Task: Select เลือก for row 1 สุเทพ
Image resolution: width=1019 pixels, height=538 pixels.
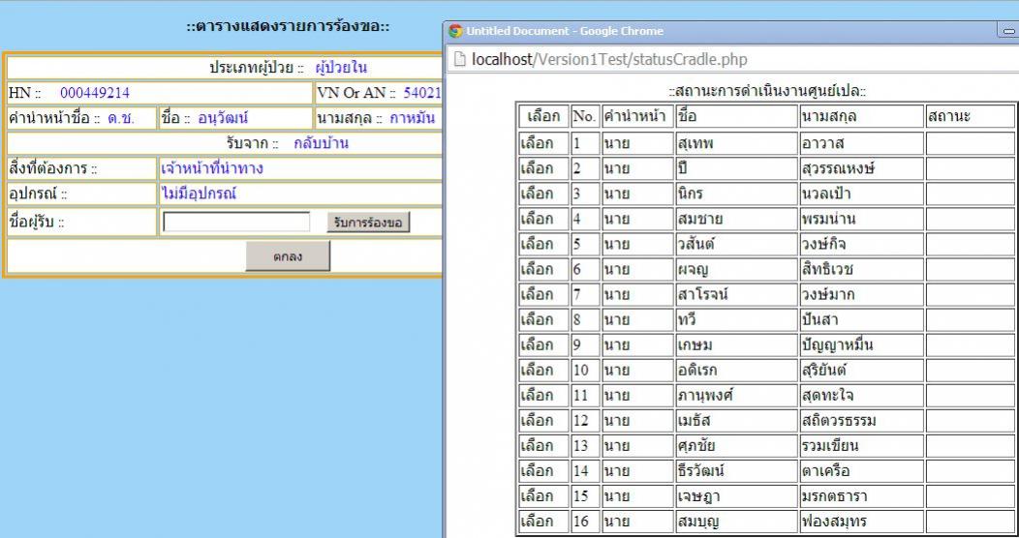Action: point(542,143)
